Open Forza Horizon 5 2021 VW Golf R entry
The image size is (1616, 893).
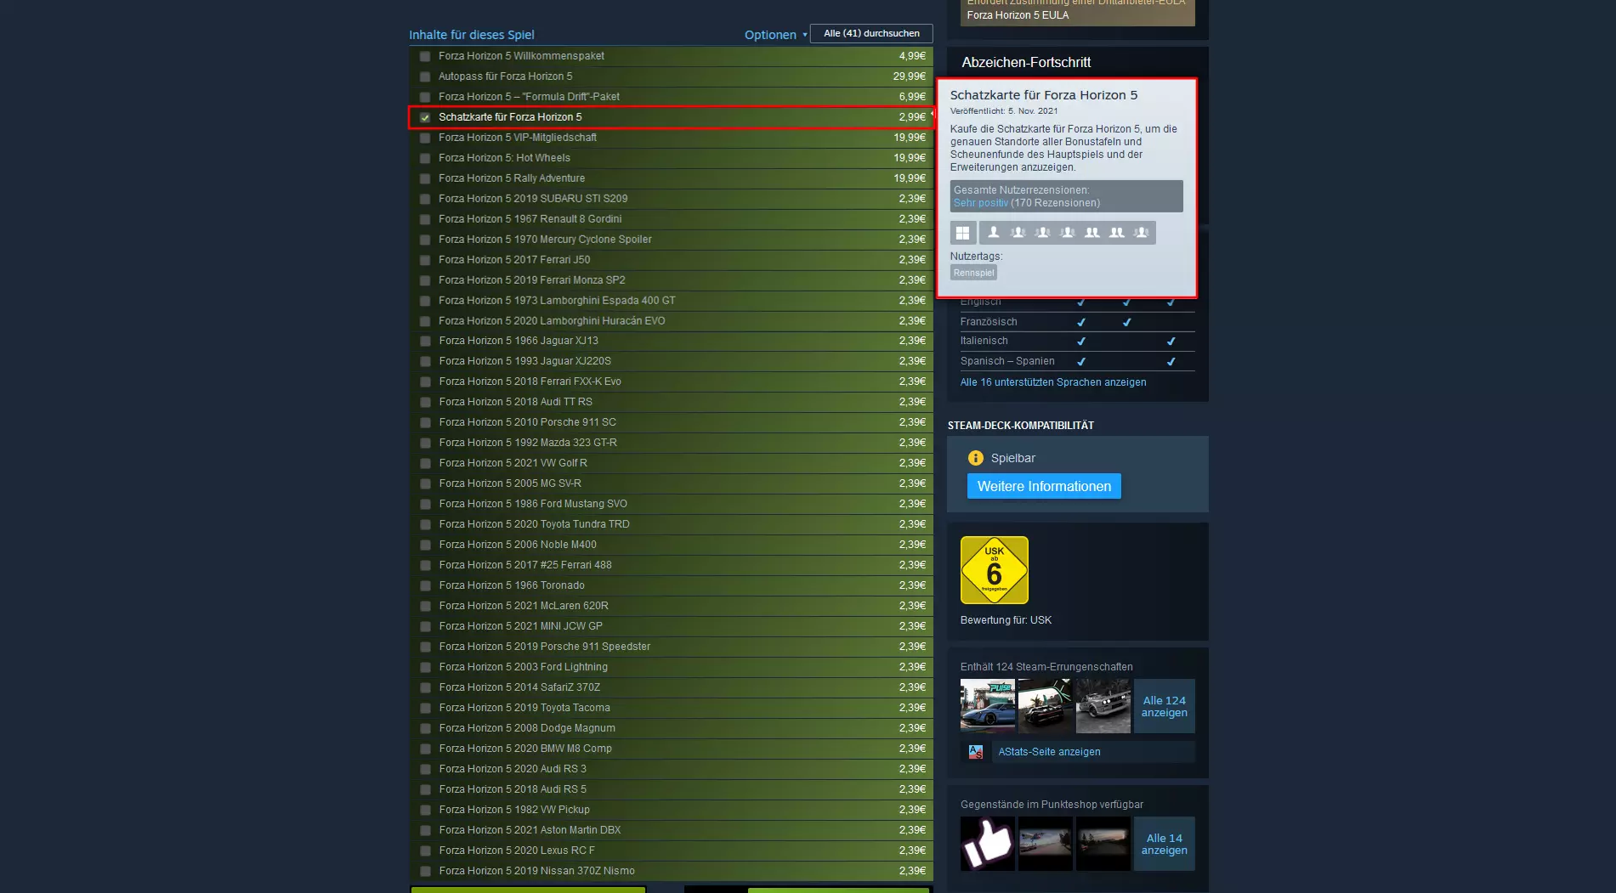pyautogui.click(x=672, y=463)
